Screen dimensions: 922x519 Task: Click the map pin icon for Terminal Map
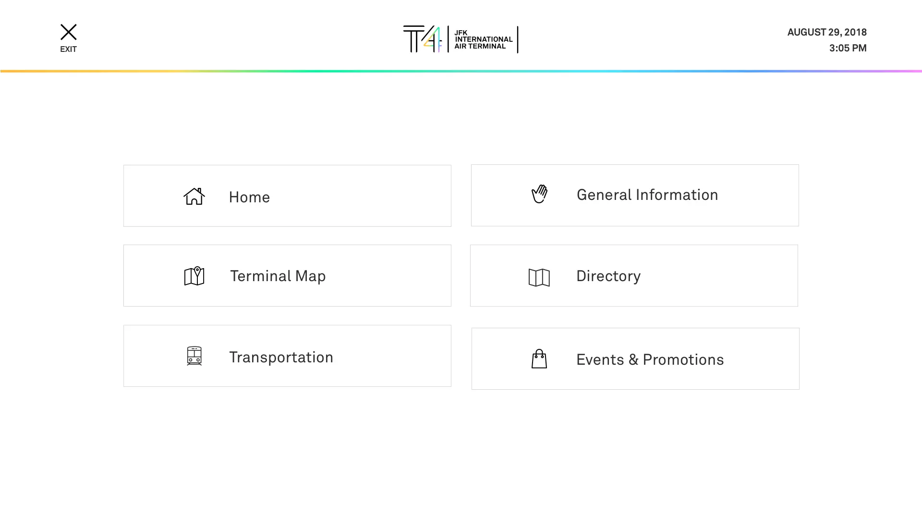point(194,276)
